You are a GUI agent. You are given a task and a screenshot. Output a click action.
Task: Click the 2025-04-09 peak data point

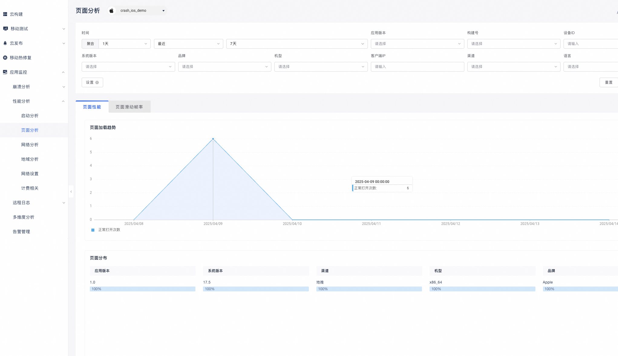[213, 139]
